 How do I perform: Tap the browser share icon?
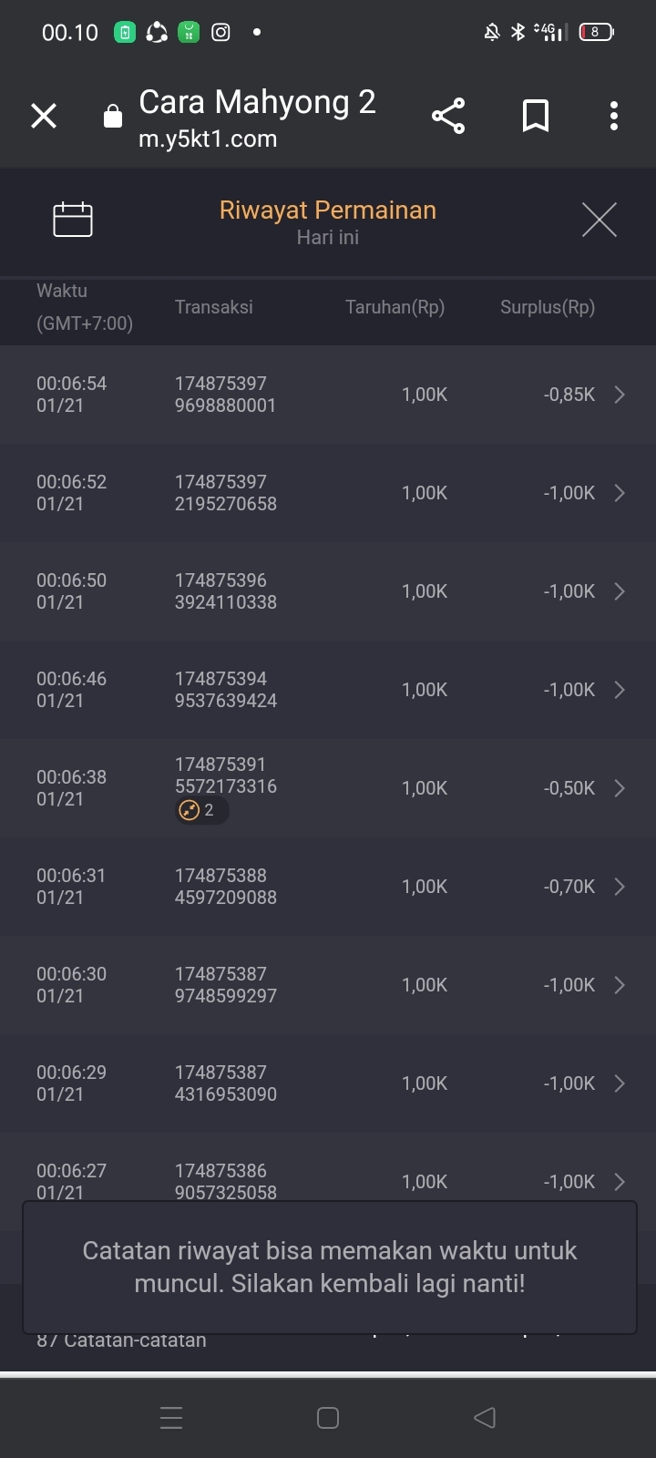(448, 116)
